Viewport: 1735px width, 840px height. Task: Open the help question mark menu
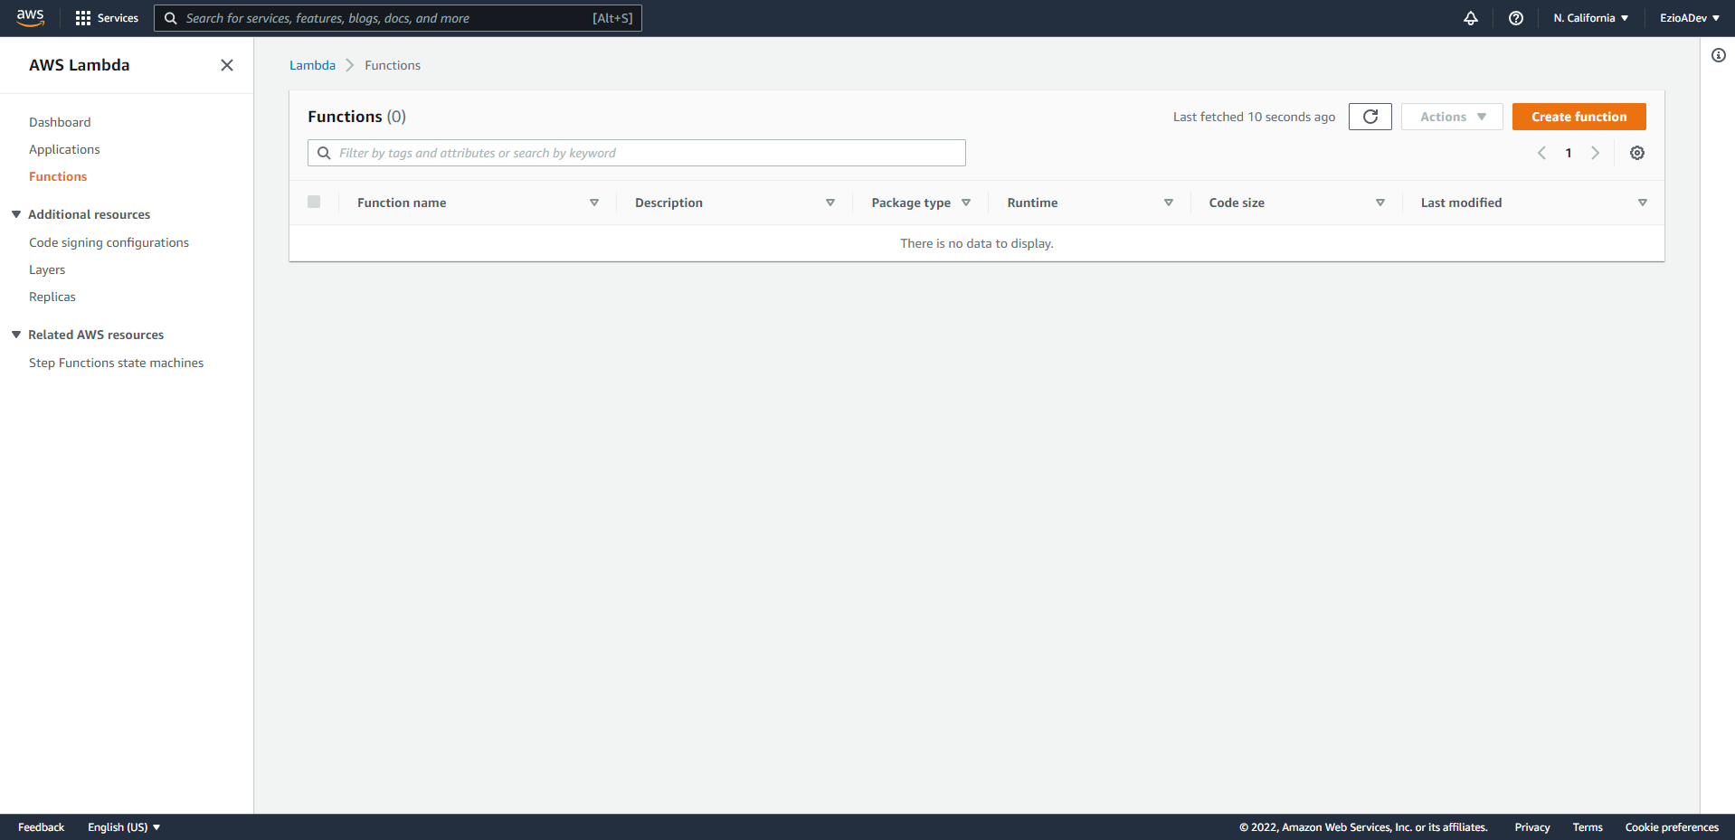[x=1516, y=18]
